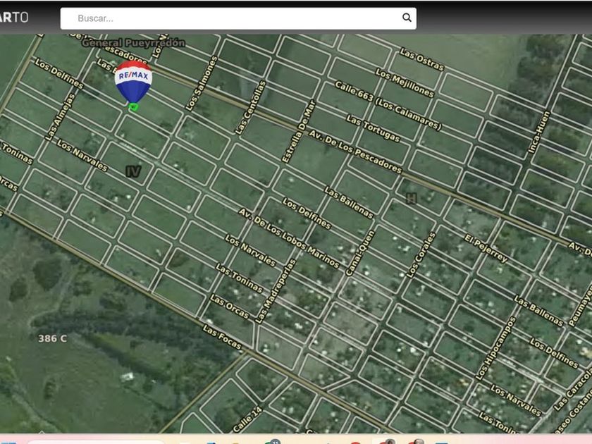
Task: Click the 386 C parcel label
Action: coord(52,338)
